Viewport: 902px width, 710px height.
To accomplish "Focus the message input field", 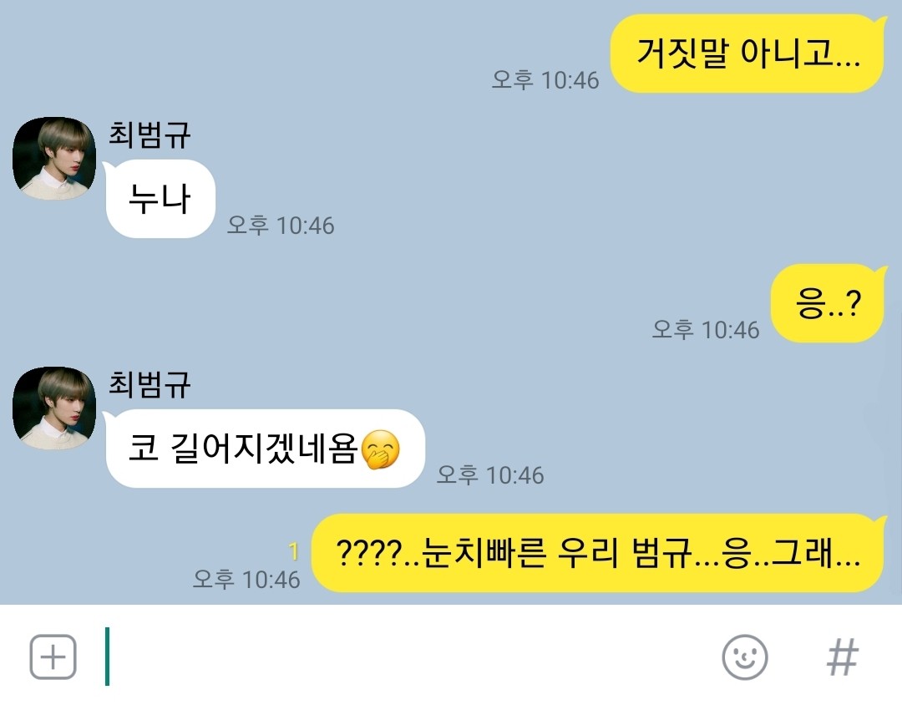I will click(x=403, y=657).
